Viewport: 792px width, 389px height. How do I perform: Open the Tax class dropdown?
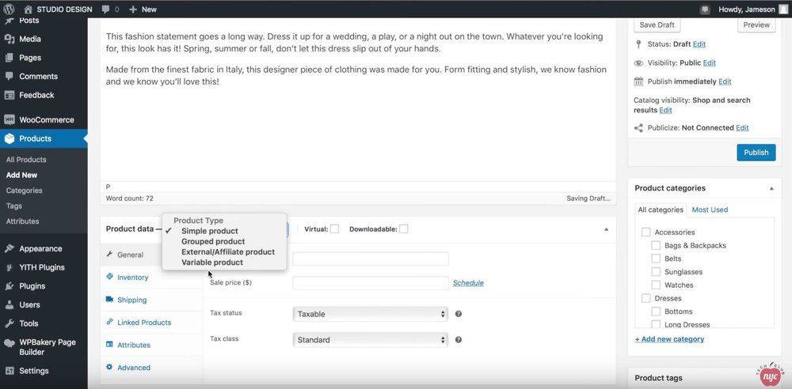tap(370, 340)
